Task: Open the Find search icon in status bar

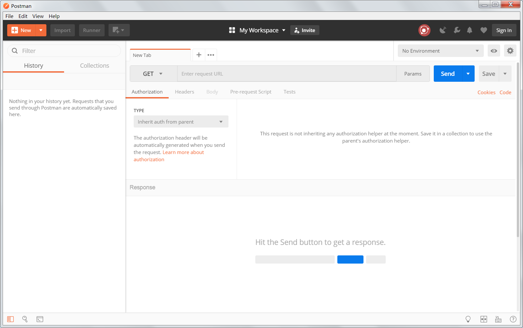Action: 25,319
